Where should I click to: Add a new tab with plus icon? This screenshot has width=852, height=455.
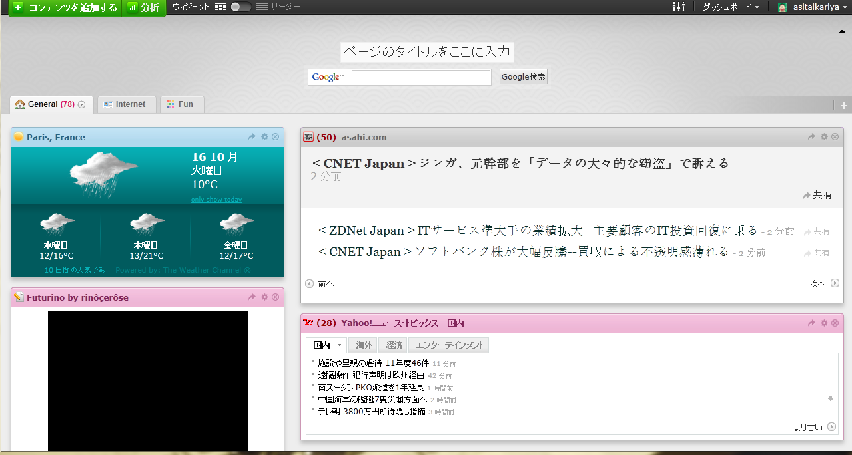(x=843, y=106)
